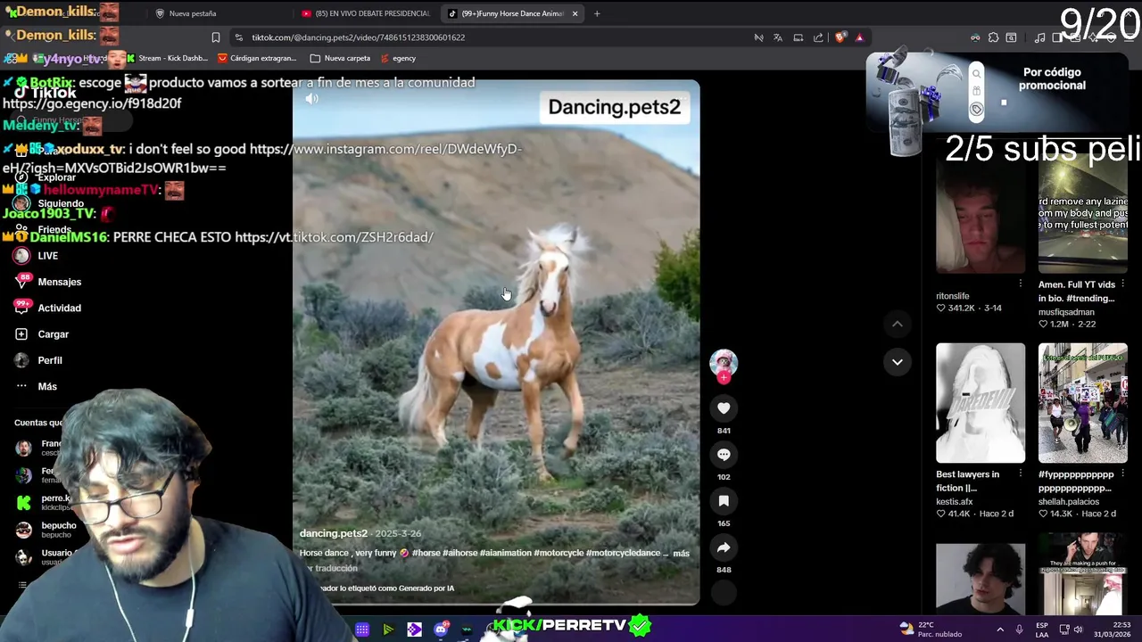Click the music note icon in the toolbar

point(1039,37)
